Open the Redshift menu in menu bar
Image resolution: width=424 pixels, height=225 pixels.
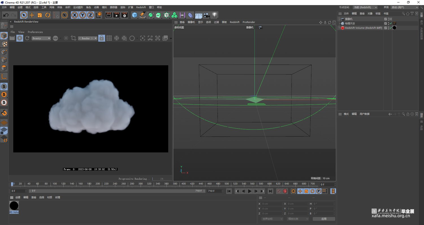[141, 7]
